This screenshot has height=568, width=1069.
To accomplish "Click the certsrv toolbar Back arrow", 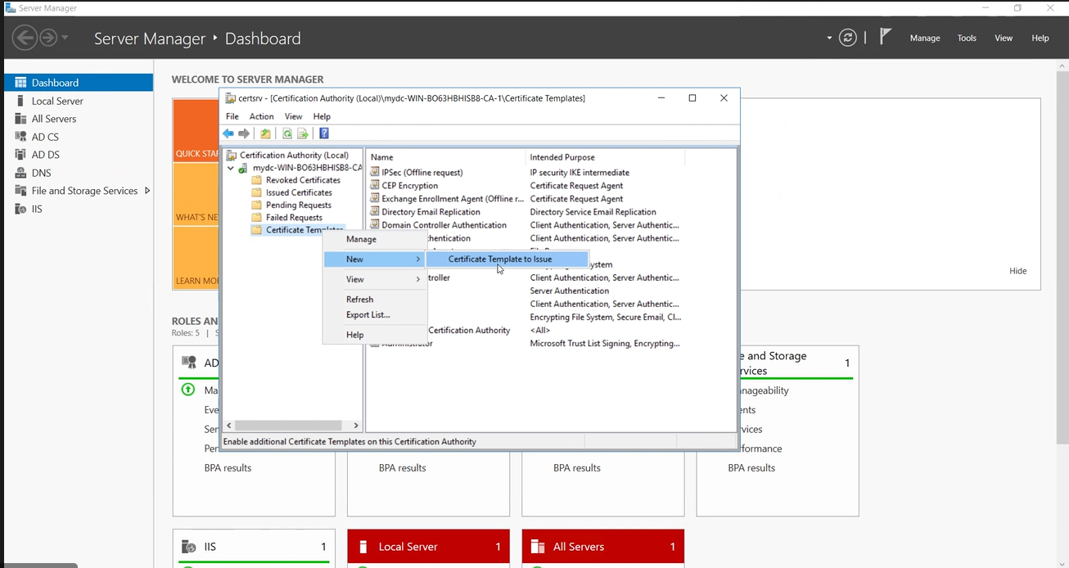I will click(x=228, y=133).
